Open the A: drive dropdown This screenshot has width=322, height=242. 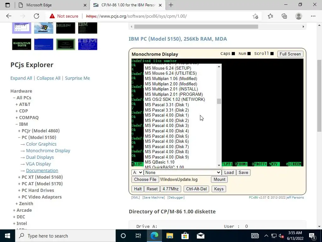pos(137,172)
